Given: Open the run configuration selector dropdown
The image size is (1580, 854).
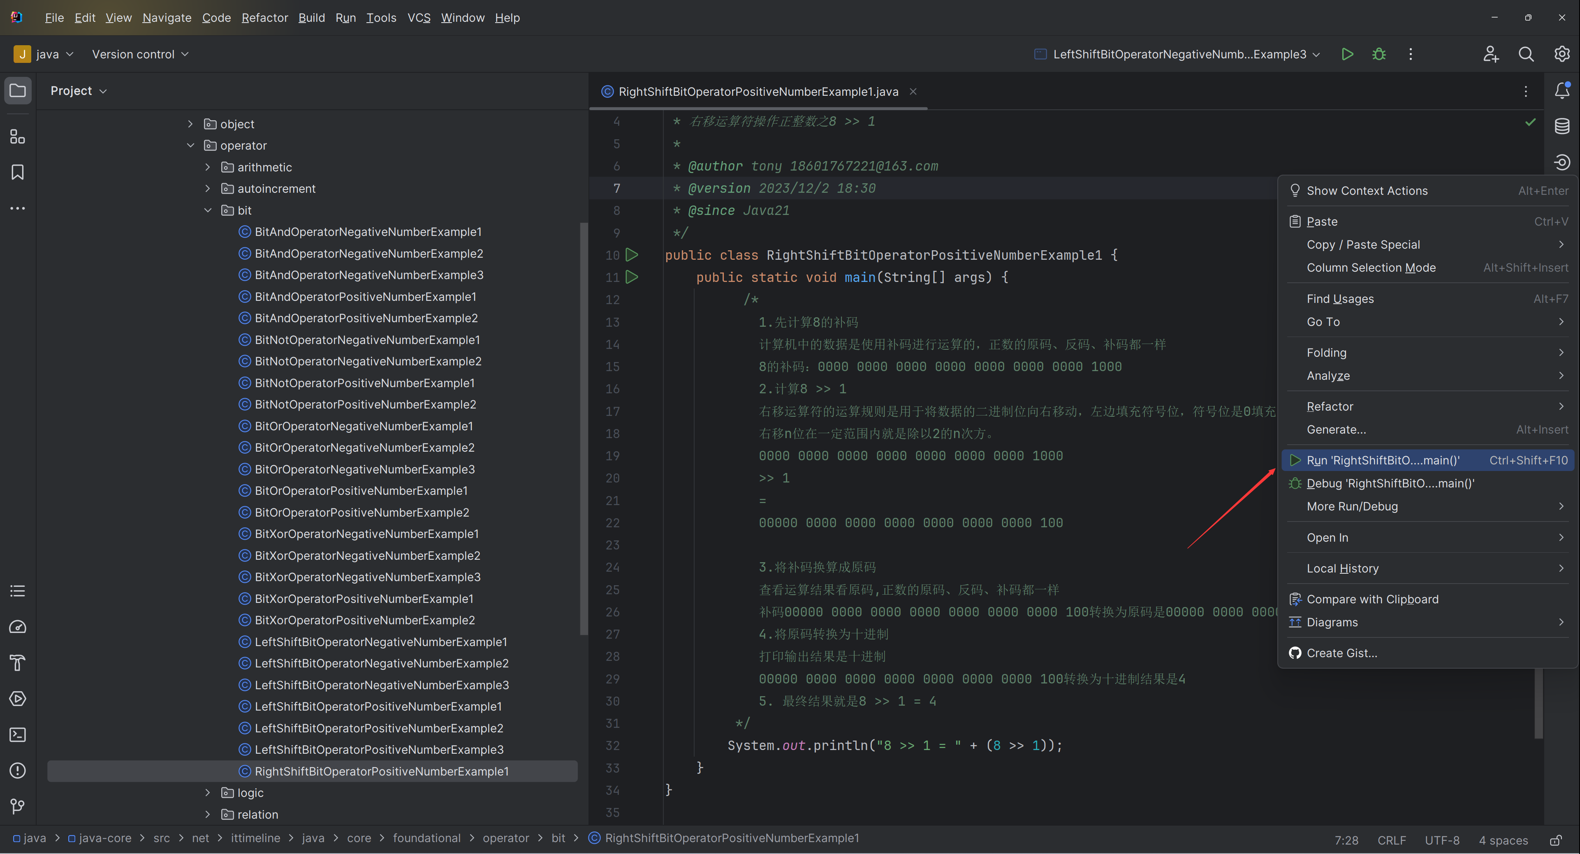Looking at the screenshot, I should point(1178,54).
